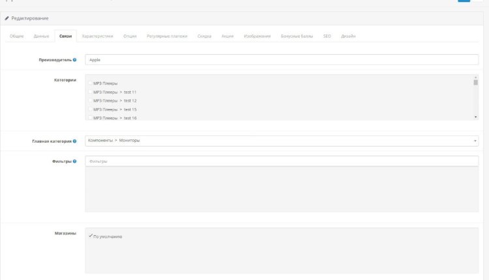Click the categories list scrollbar thumb

point(475,83)
